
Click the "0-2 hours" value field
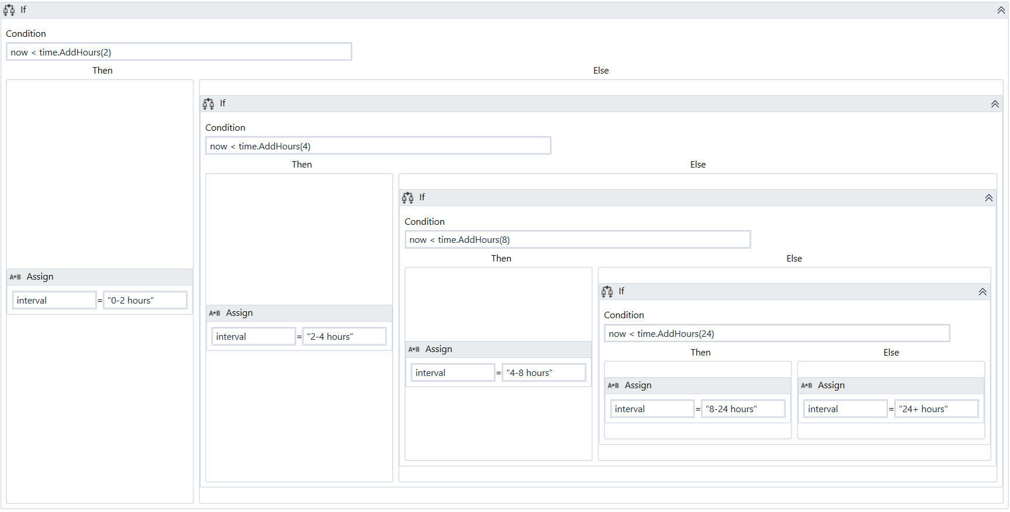(x=145, y=301)
